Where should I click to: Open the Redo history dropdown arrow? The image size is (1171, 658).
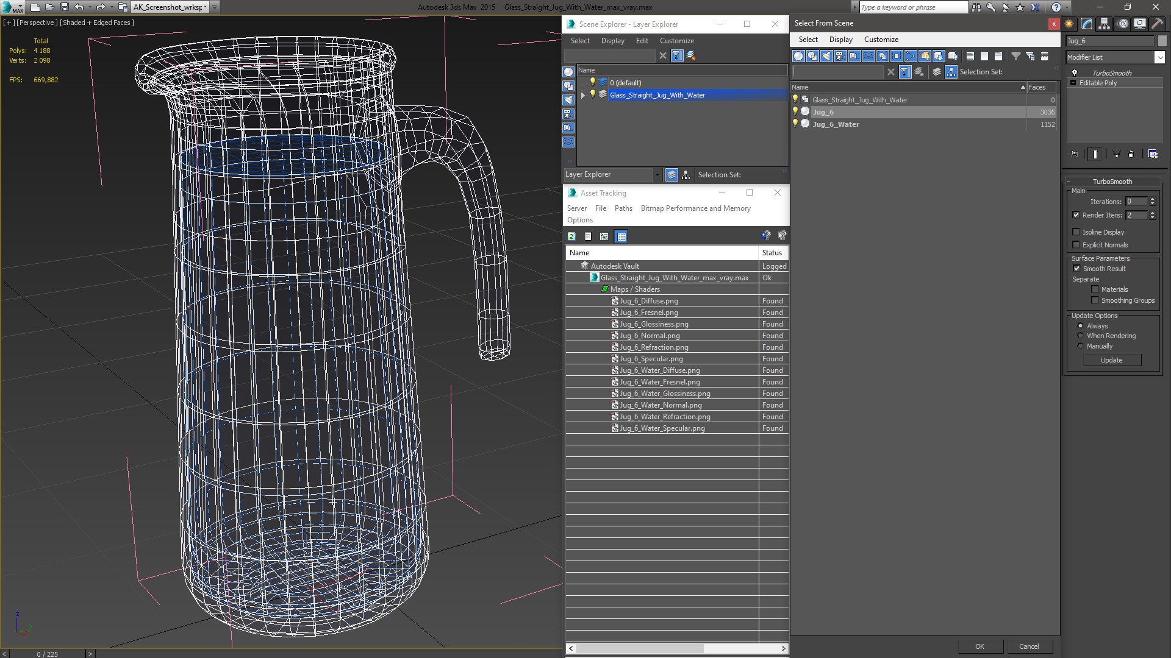[110, 7]
